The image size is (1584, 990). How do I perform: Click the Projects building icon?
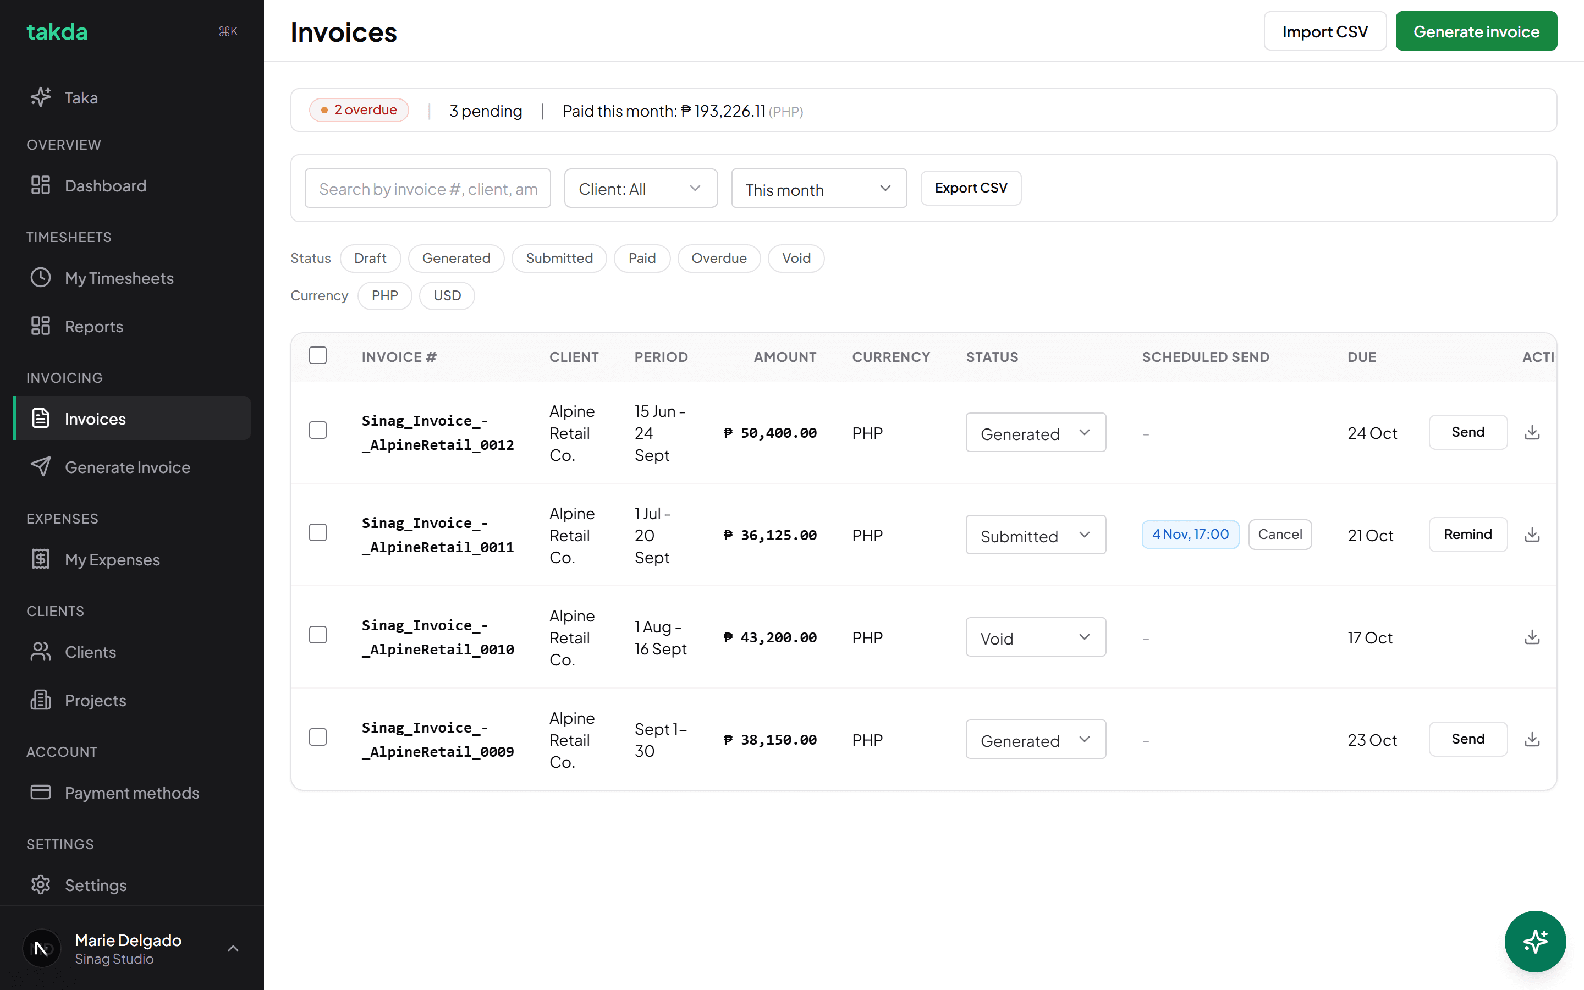click(x=41, y=700)
